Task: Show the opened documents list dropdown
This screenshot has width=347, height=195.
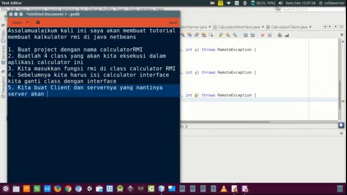Action: point(336,27)
